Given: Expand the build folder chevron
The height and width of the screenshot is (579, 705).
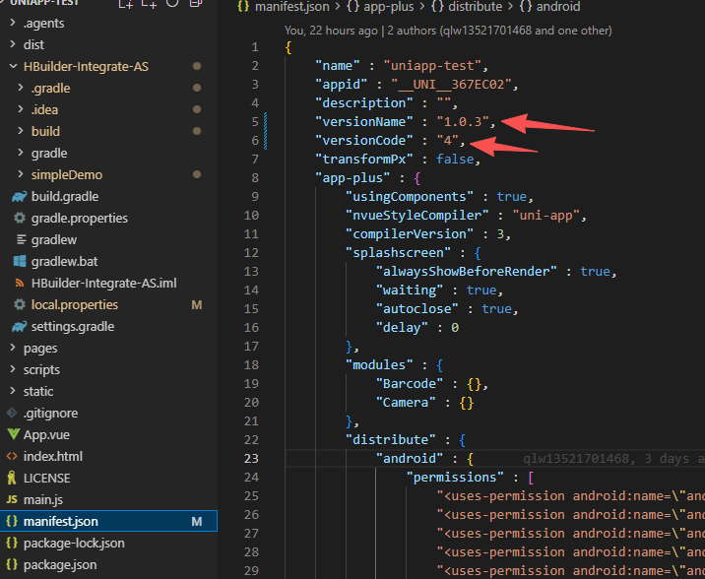Looking at the screenshot, I should coord(21,131).
